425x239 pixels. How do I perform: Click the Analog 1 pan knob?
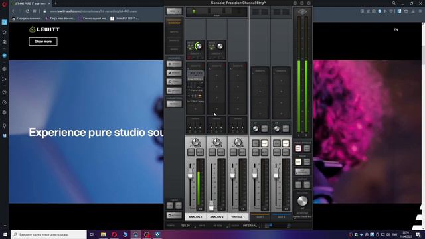coord(195,142)
